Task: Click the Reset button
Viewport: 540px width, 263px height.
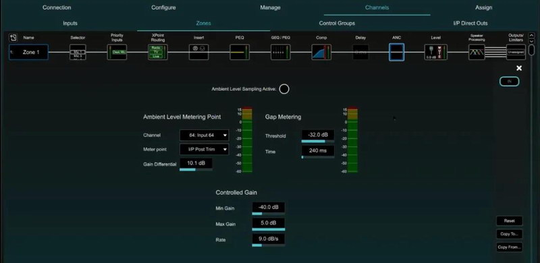Action: [x=510, y=221]
